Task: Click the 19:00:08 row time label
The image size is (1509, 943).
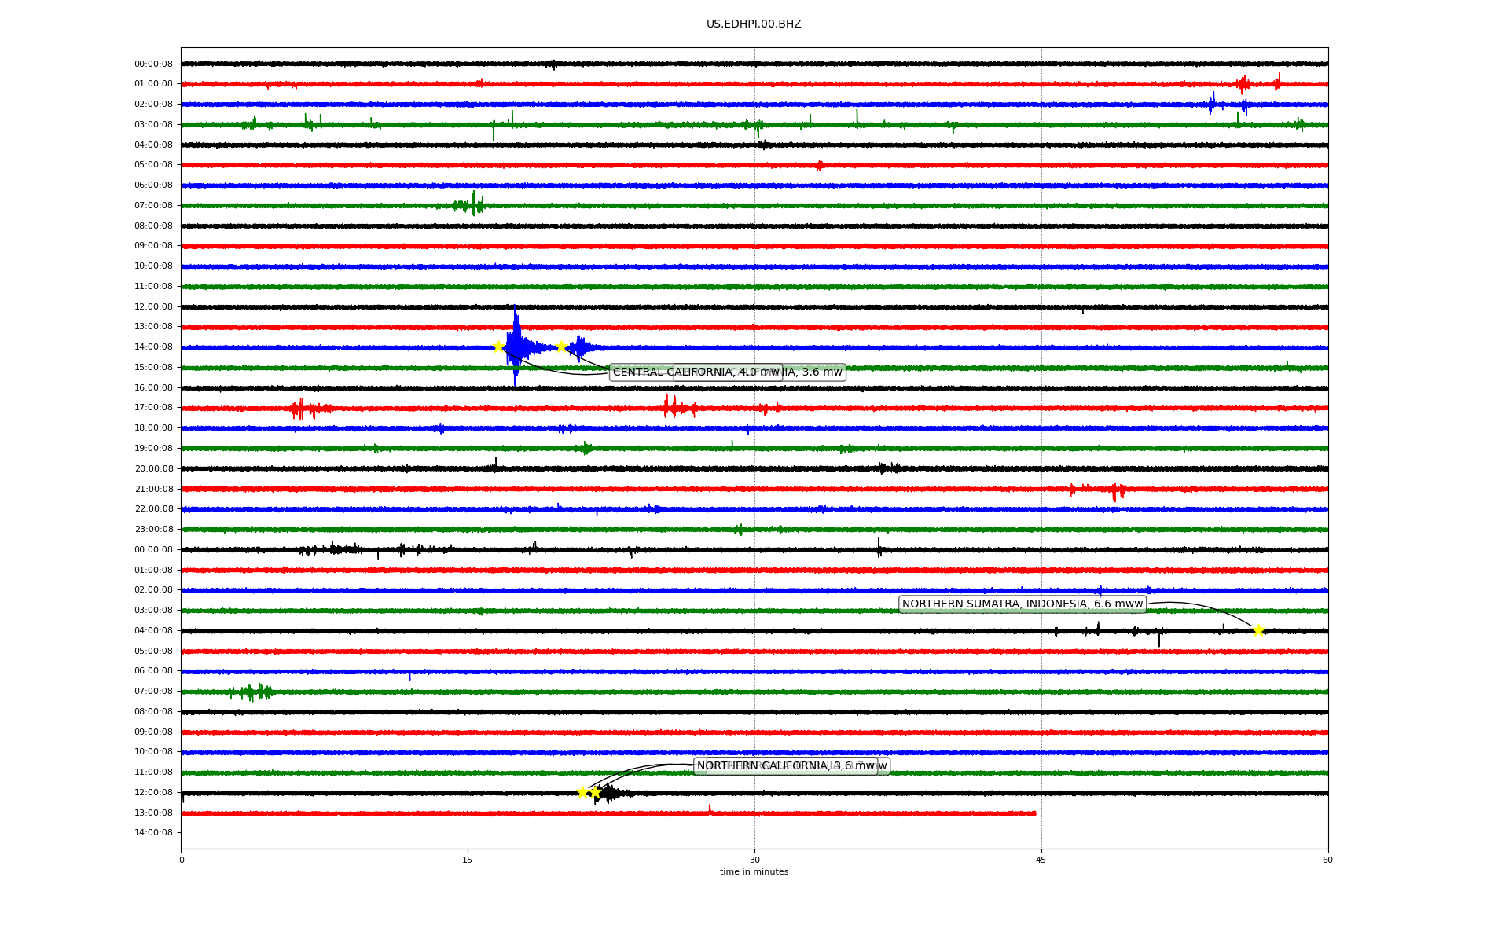Action: (153, 448)
